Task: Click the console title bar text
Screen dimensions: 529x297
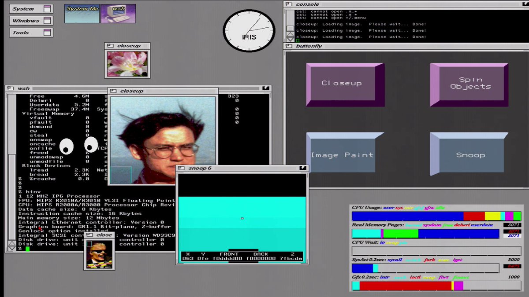Action: (x=308, y=4)
